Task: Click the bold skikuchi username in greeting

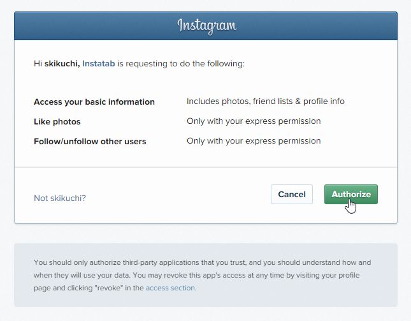Action: [62, 64]
